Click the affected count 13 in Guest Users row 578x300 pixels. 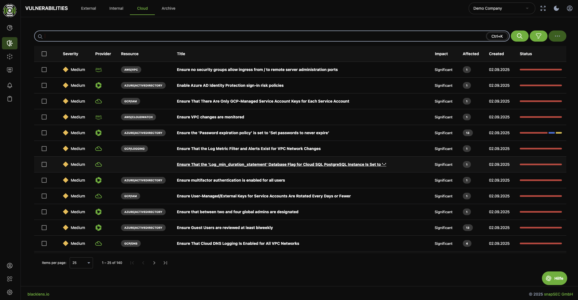click(x=468, y=228)
